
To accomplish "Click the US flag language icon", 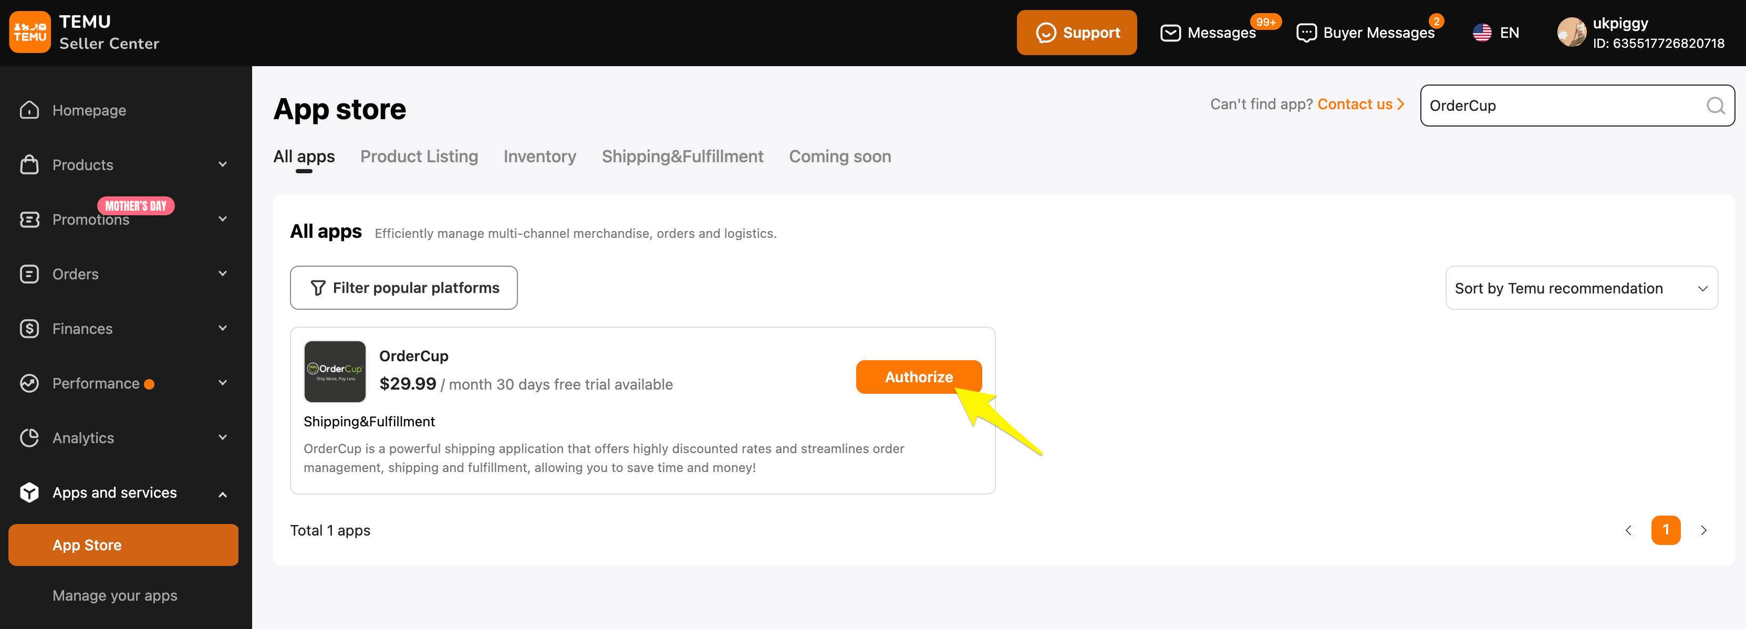I will (1482, 33).
